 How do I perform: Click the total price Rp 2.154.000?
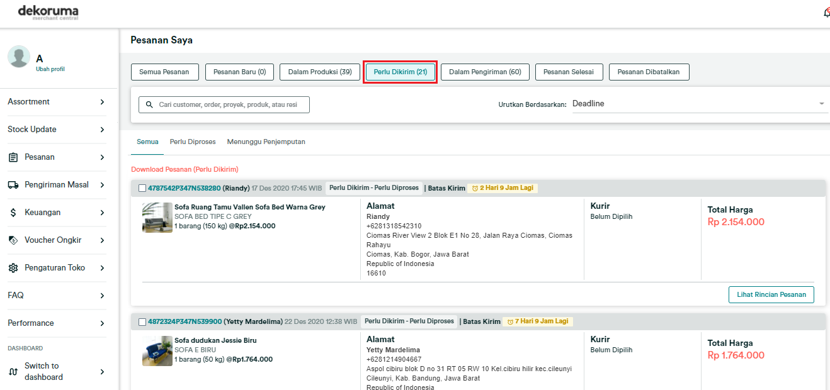pos(736,222)
